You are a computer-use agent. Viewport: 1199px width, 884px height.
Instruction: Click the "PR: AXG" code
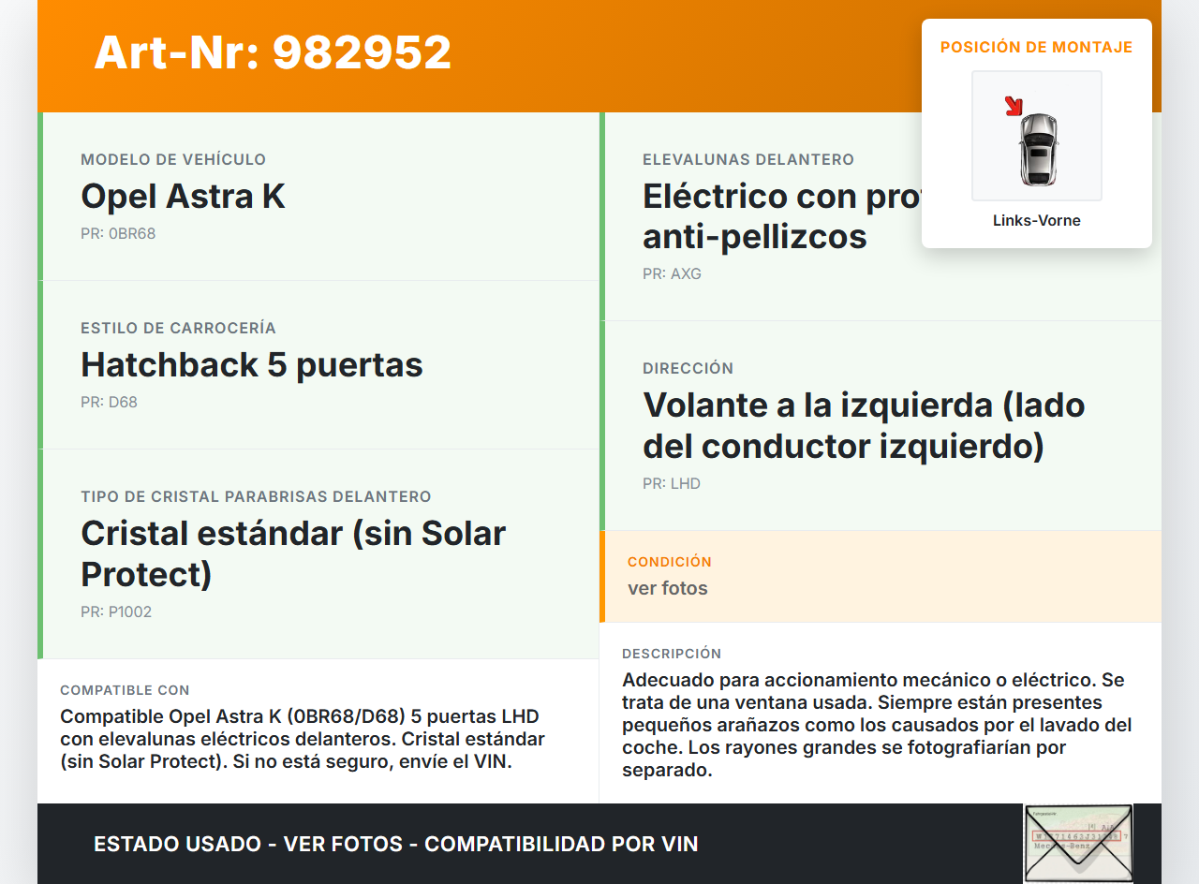(x=672, y=274)
